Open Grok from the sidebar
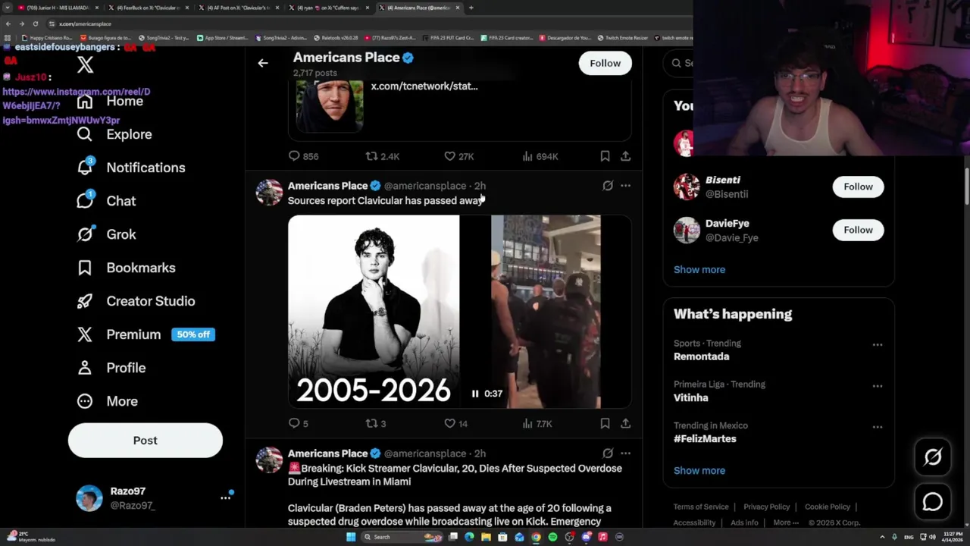This screenshot has width=970, height=546. click(x=106, y=234)
